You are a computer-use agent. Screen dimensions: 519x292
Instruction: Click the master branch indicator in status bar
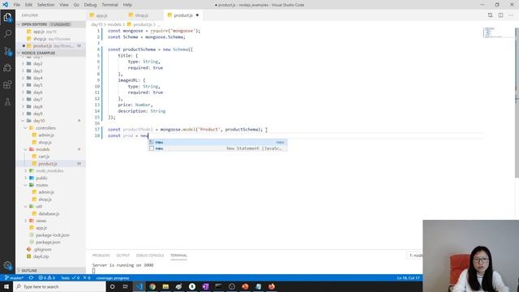coord(15,277)
